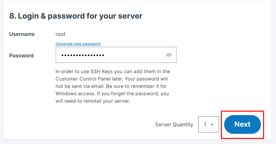Click the number 1 in quantity selector
Screen dimensions: 276x144
[x=205, y=124]
